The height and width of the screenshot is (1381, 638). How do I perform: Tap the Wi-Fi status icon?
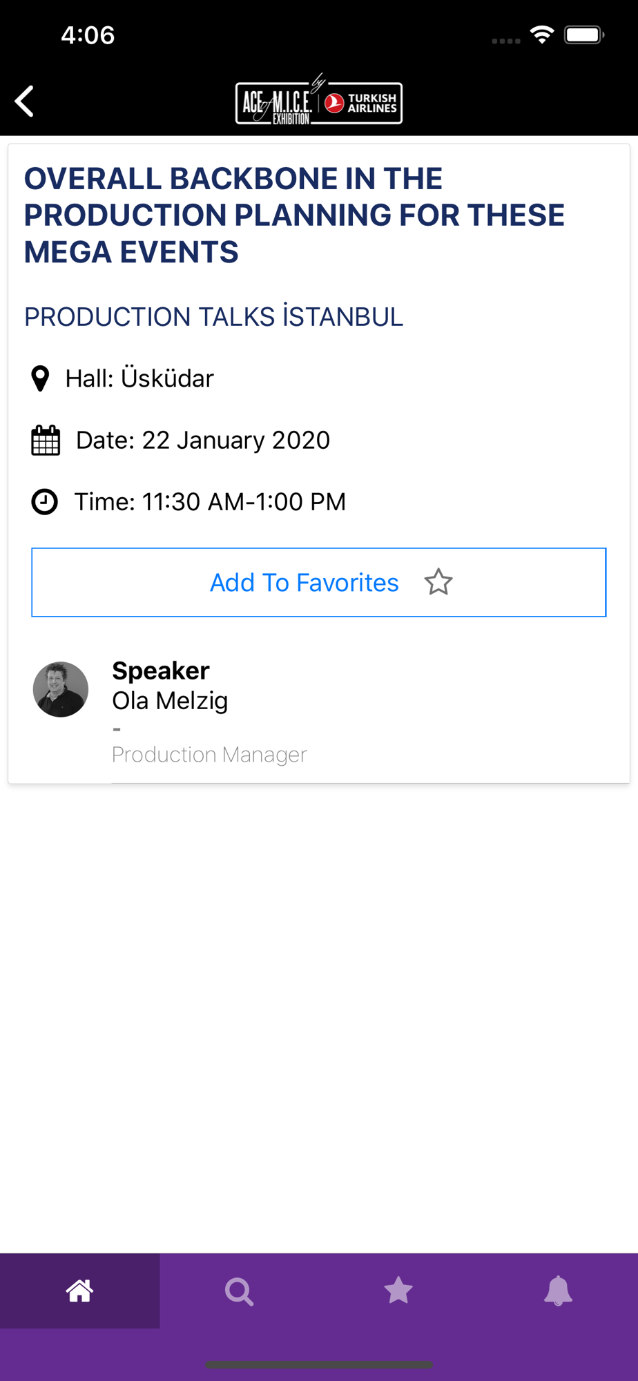[x=542, y=35]
